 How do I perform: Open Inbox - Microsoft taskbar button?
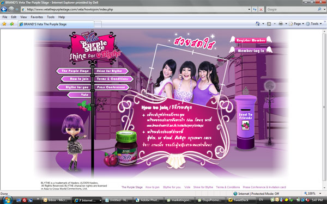click(x=56, y=200)
